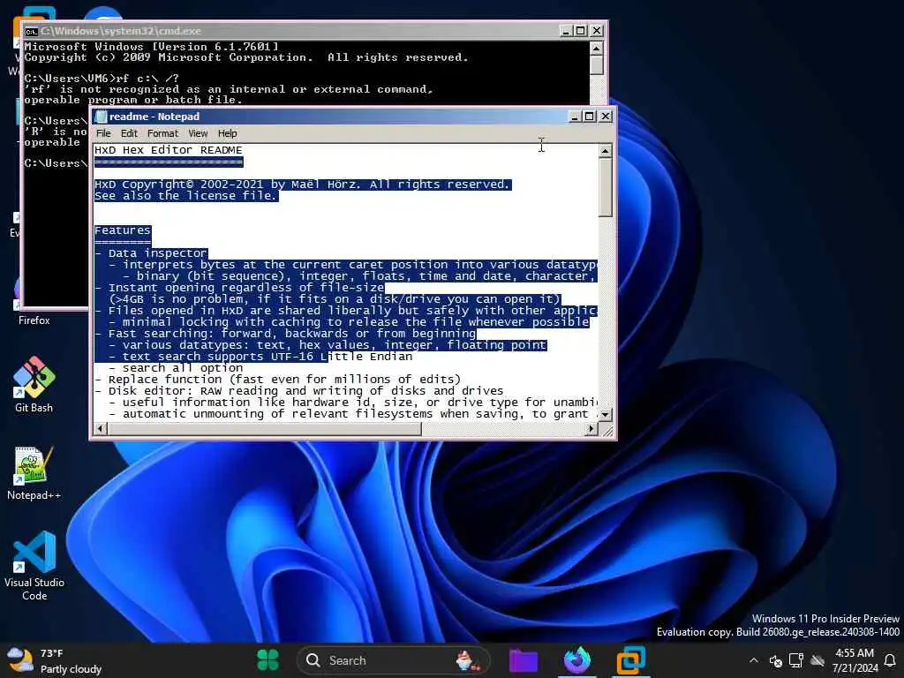This screenshot has width=904, height=678.
Task: Maximize the readme Notepad window
Action: tap(589, 117)
